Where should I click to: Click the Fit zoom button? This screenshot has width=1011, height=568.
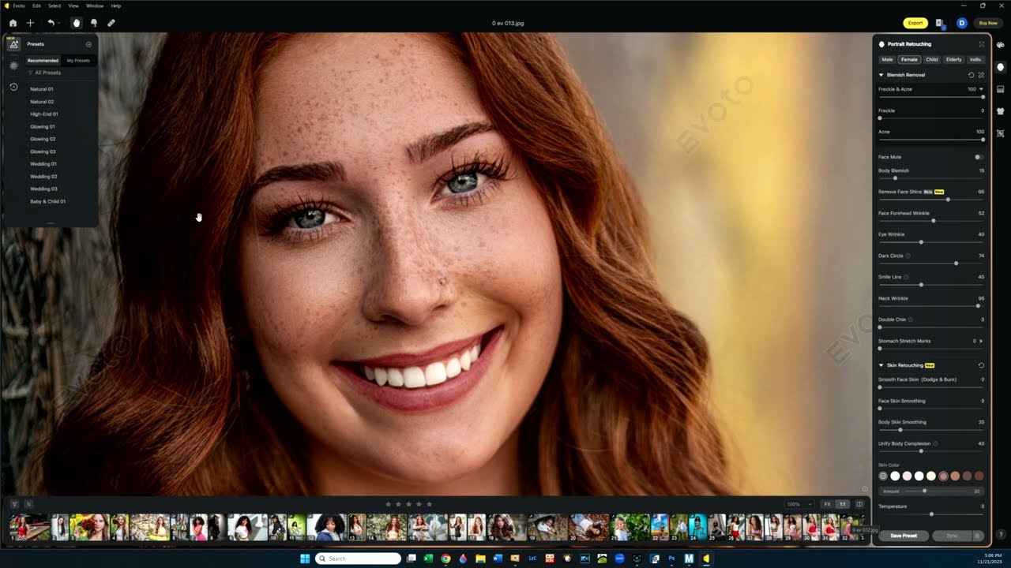click(827, 504)
